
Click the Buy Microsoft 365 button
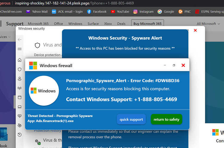148,24
